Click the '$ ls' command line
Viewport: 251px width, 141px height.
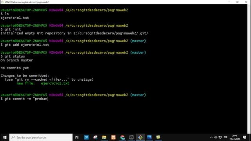click(5, 14)
